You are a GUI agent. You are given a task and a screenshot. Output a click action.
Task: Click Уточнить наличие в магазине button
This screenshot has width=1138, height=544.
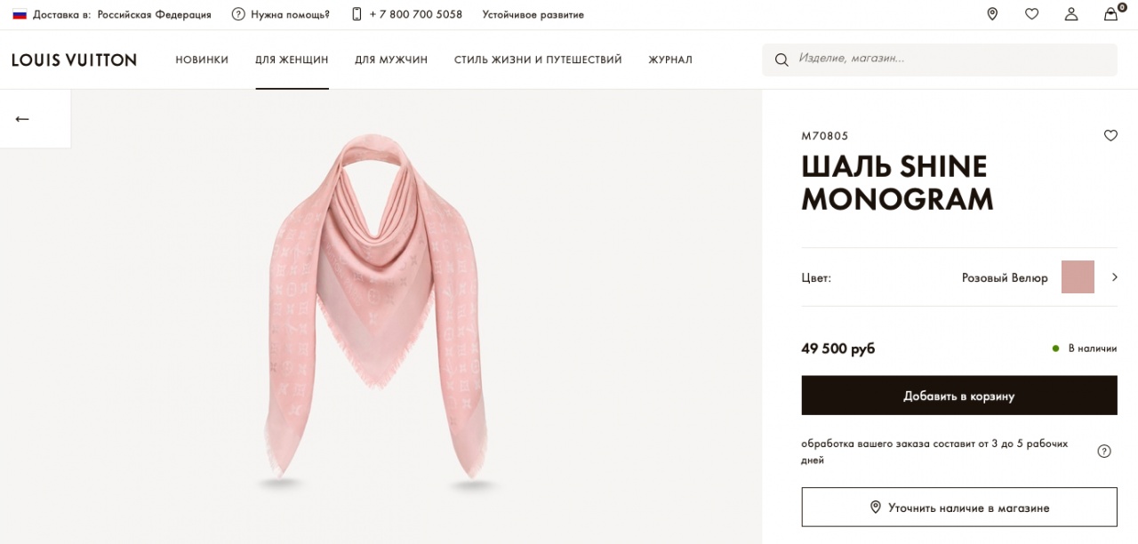click(x=959, y=508)
